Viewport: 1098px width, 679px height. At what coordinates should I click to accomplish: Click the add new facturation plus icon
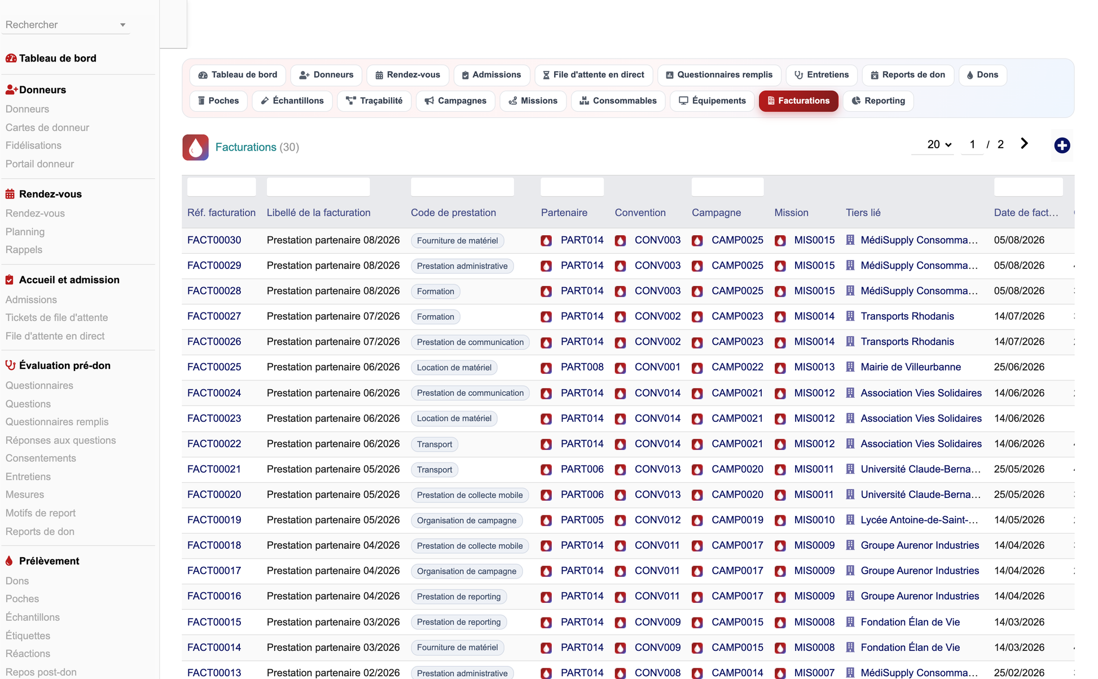(x=1062, y=145)
